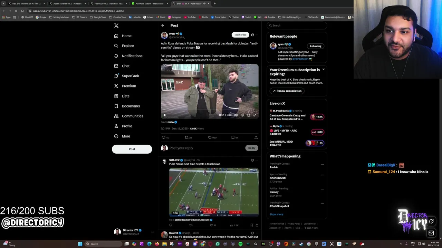Open options for #SatsSnapshot trend
Image resolution: width=442 pixels, height=248 pixels.
pos(323,203)
